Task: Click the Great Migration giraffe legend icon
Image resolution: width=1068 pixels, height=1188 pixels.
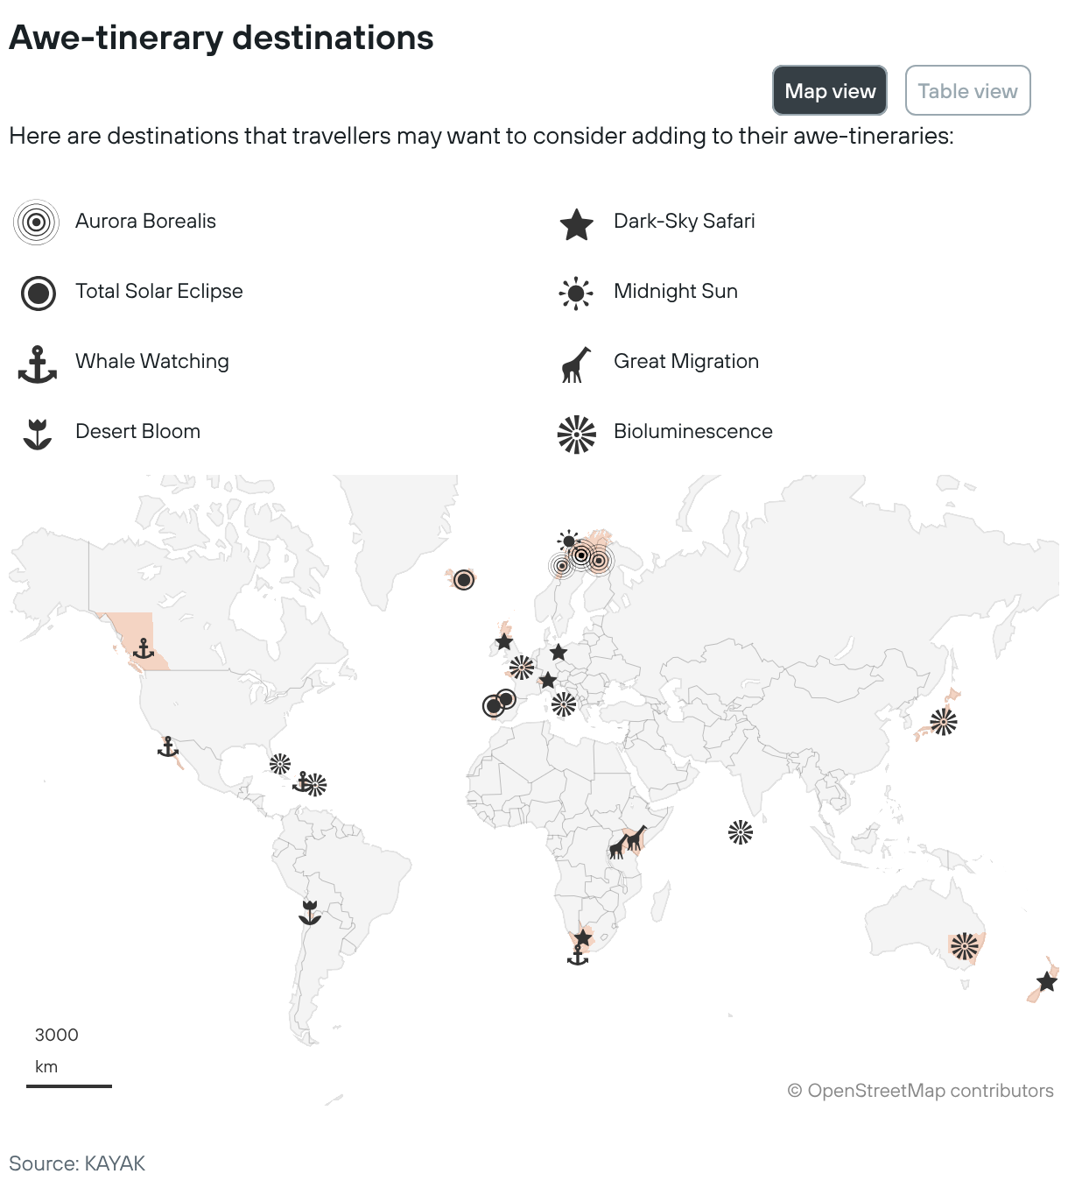Action: [x=575, y=364]
